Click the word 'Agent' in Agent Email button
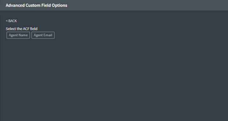This screenshot has width=228, height=121. pyautogui.click(x=38, y=35)
